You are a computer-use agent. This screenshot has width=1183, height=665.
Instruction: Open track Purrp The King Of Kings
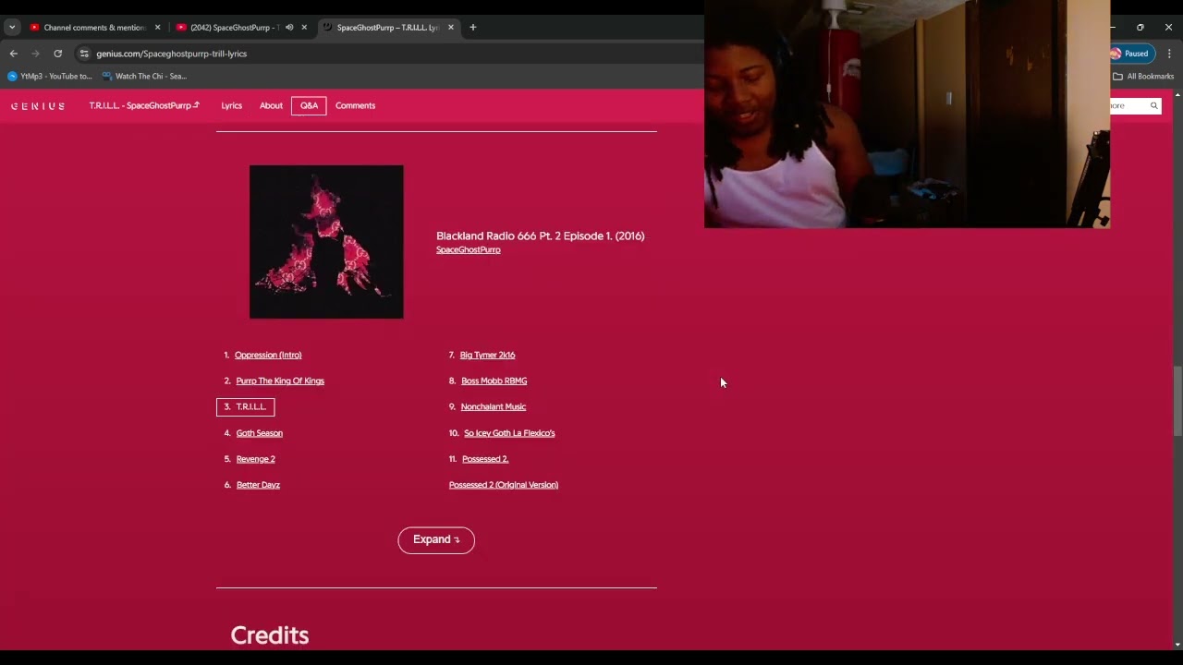tap(280, 381)
